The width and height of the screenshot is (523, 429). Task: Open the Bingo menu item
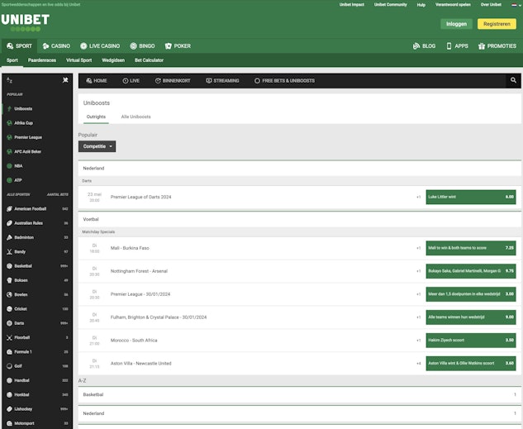[x=142, y=46]
